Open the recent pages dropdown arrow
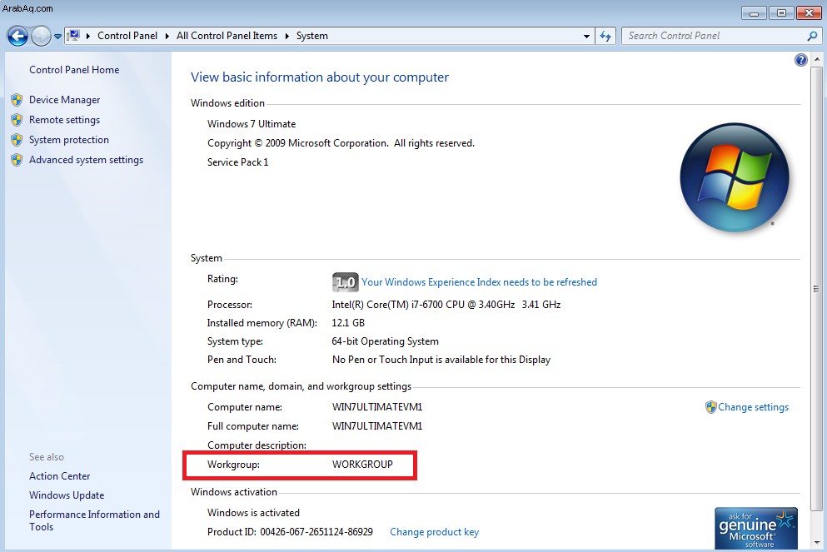Screen dimensions: 827x552 coord(58,37)
